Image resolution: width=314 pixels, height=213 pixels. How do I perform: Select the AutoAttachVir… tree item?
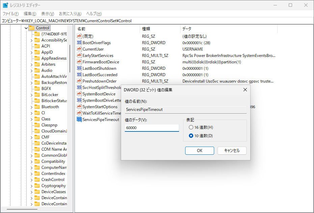click(x=54, y=77)
